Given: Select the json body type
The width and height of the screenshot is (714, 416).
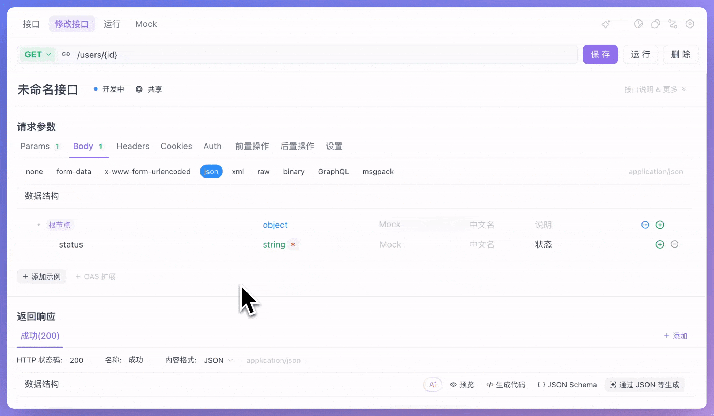Looking at the screenshot, I should point(211,172).
